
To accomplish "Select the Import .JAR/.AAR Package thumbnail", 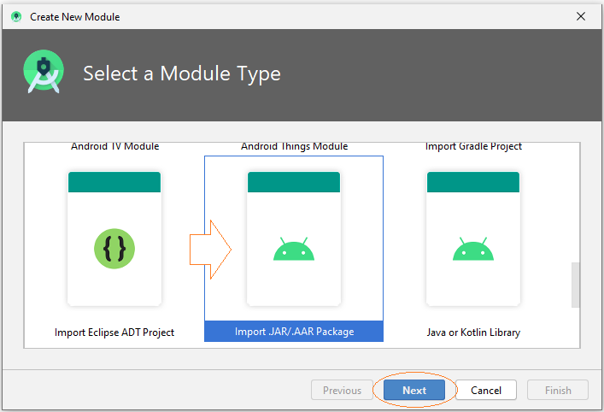I will [x=294, y=239].
